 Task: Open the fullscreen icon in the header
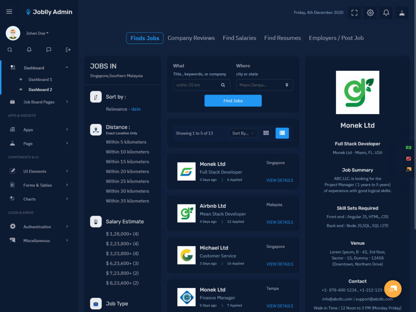(x=354, y=13)
